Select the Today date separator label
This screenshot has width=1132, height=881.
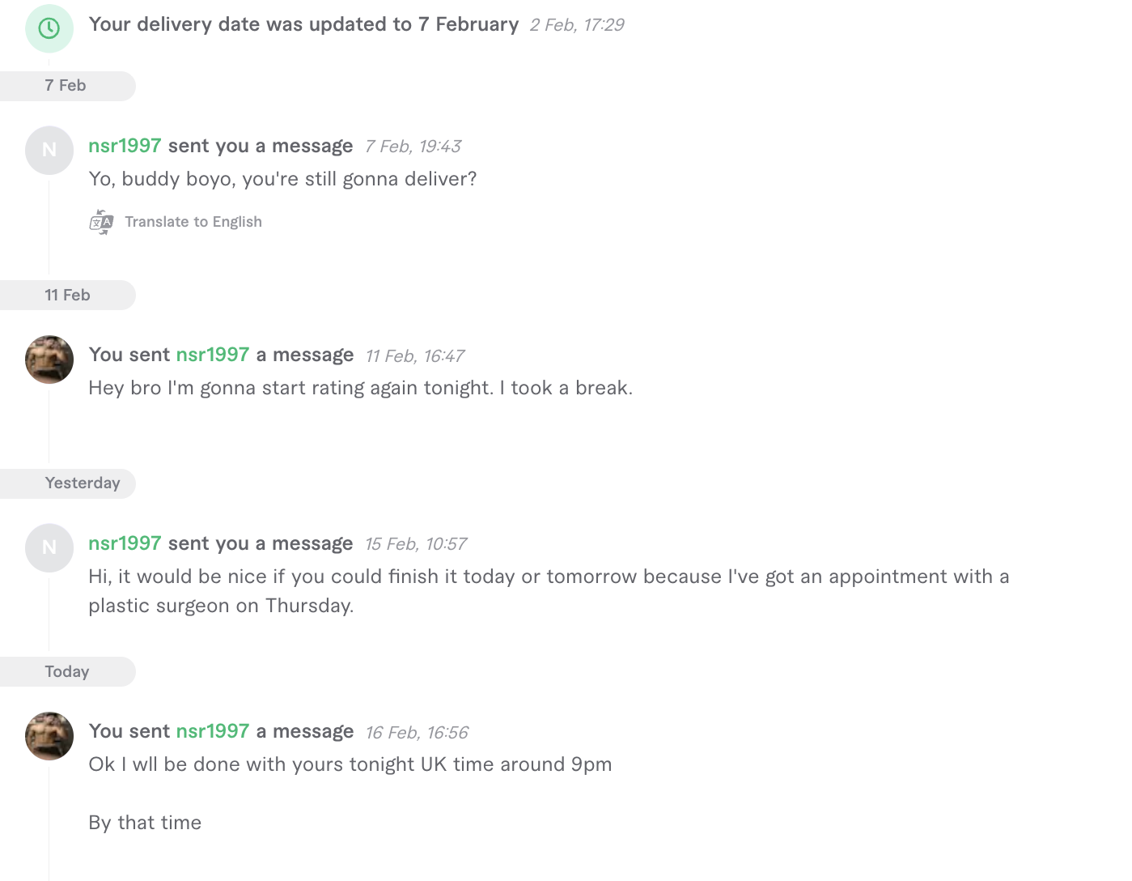click(x=67, y=672)
